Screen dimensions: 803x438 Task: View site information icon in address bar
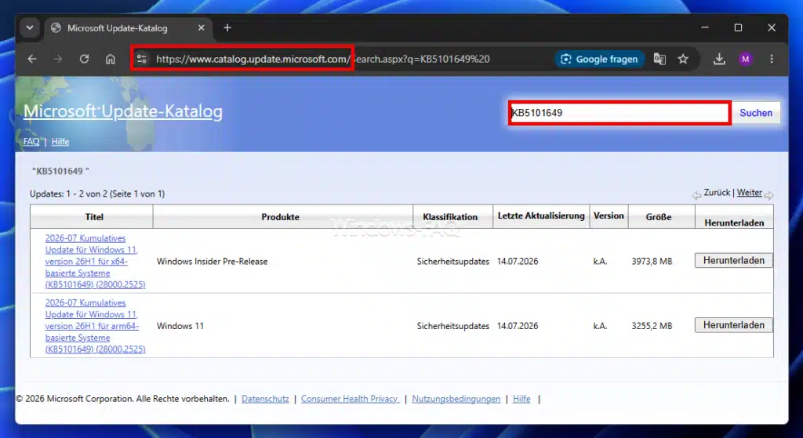point(142,59)
